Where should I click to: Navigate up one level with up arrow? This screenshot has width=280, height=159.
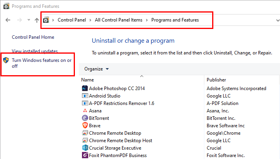(37, 20)
